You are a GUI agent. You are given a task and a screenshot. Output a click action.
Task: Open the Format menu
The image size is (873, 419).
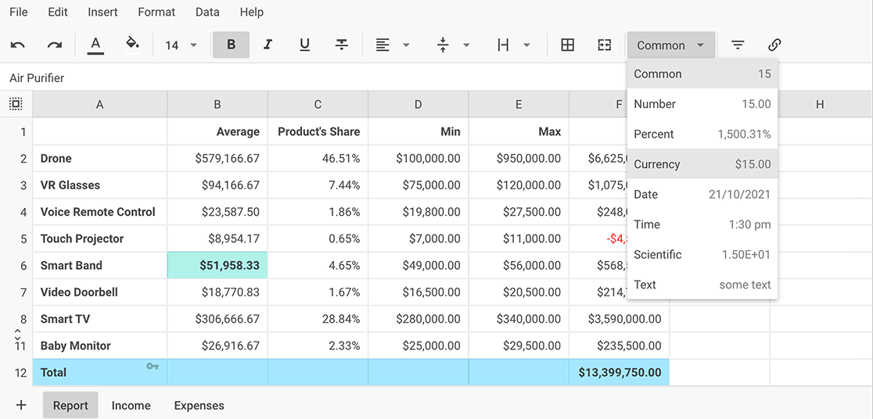pyautogui.click(x=156, y=12)
